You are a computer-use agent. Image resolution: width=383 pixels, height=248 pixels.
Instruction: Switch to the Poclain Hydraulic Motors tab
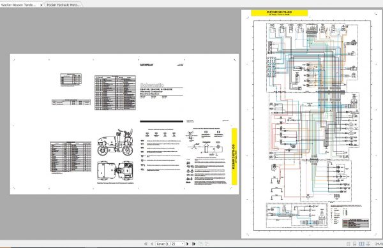pyautogui.click(x=63, y=4)
